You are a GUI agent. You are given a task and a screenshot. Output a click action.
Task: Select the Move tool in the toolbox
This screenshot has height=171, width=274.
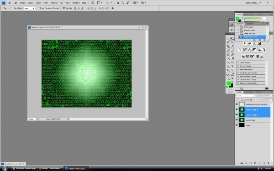[x=232, y=39]
